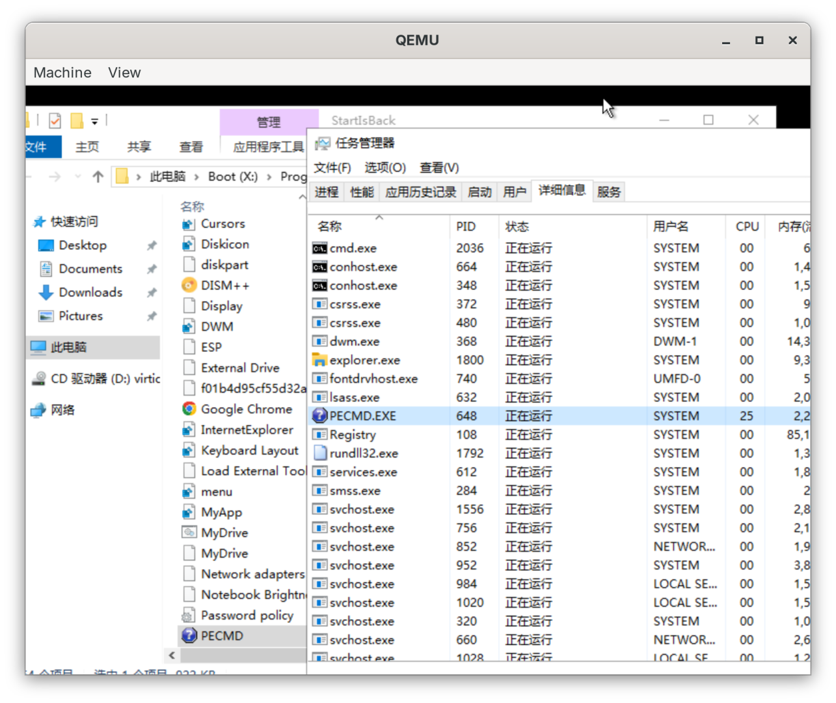Click the New Folder icon in quick access toolbar
The height and width of the screenshot is (703, 836).
point(77,121)
